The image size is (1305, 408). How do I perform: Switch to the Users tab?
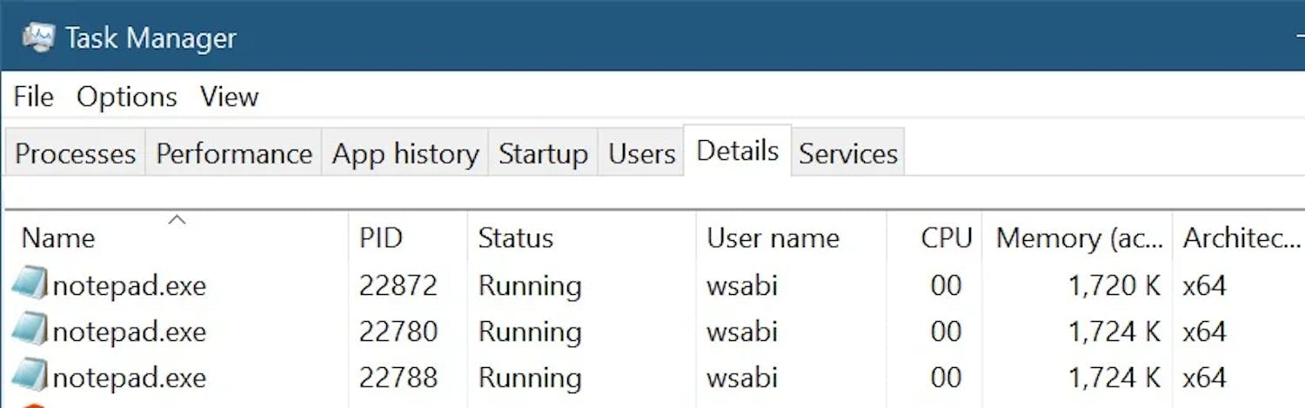pyautogui.click(x=642, y=153)
